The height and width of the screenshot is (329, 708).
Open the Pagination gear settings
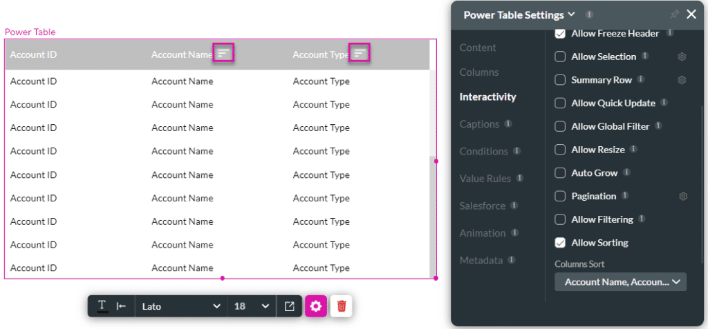(x=683, y=197)
